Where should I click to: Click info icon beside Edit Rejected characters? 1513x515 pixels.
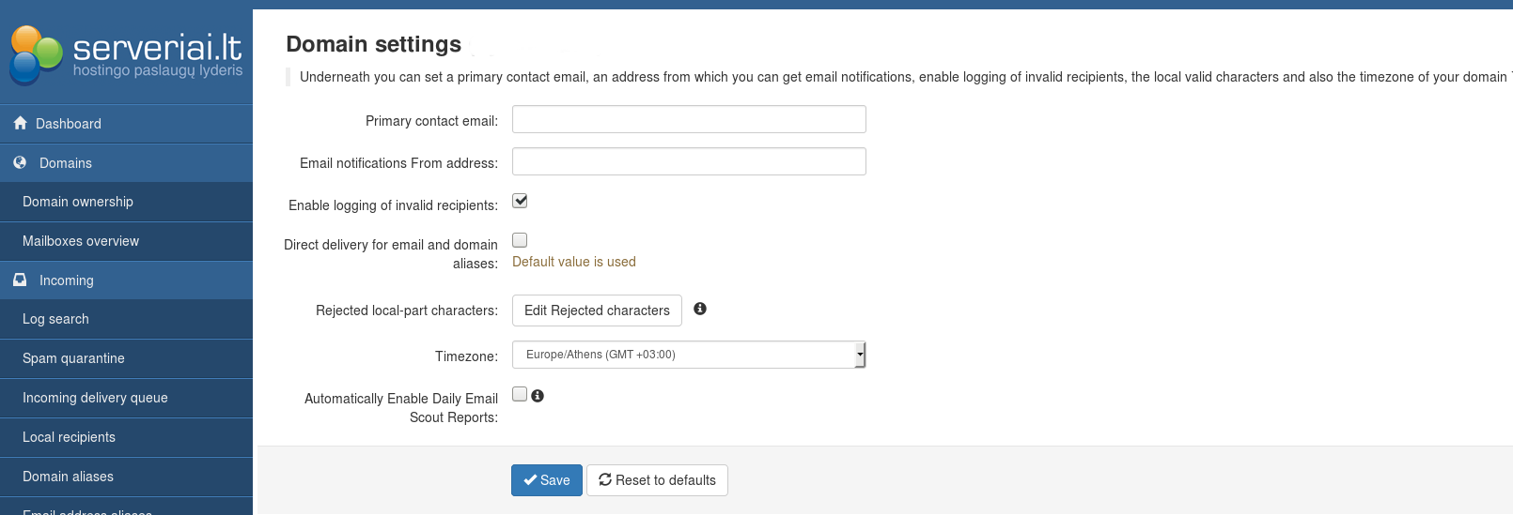(x=700, y=309)
